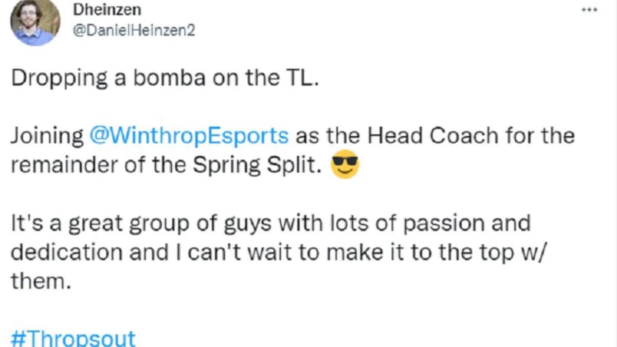Image resolution: width=617 pixels, height=347 pixels.
Task: Open the #Thropsout hashtag
Action: [x=73, y=338]
